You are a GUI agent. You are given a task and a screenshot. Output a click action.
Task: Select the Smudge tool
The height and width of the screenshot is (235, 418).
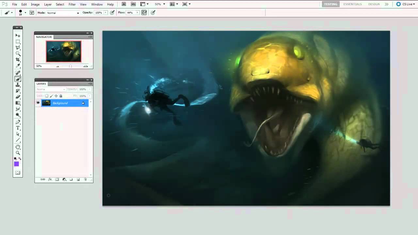pos(18,109)
